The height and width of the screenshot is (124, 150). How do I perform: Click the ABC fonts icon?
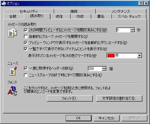coord(12,91)
